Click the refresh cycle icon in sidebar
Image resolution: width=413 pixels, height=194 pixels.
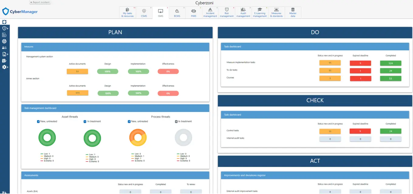4,22
